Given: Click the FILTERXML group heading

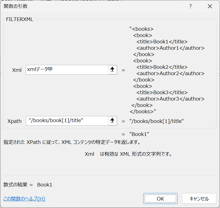Looking at the screenshot, I should (20, 19).
